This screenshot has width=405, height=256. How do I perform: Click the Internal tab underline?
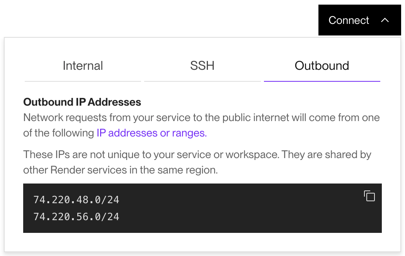click(x=82, y=81)
